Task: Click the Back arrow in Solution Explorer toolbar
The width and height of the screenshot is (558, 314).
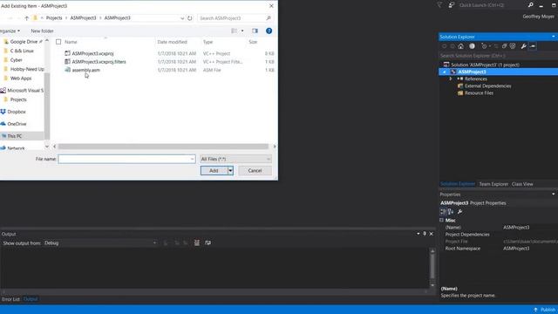Action: pyautogui.click(x=444, y=46)
